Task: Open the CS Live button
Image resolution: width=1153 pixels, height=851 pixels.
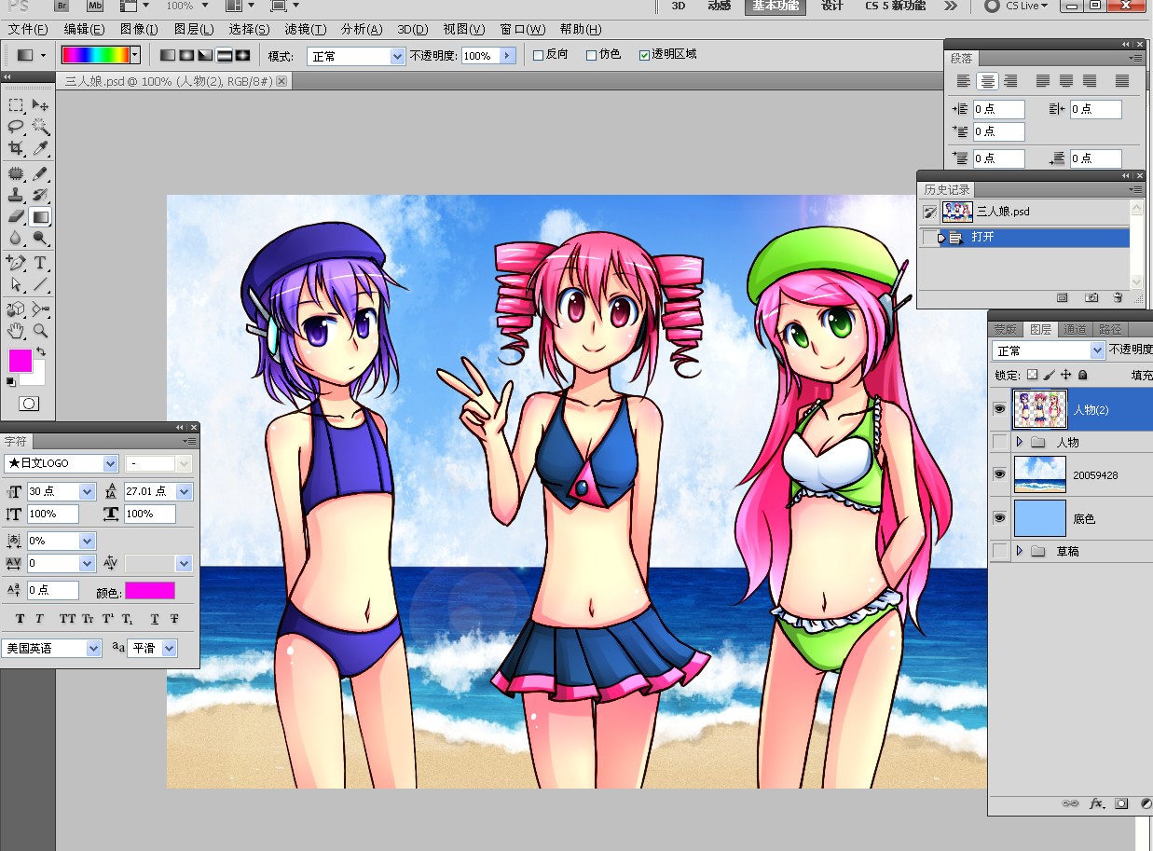Action: 1017,7
